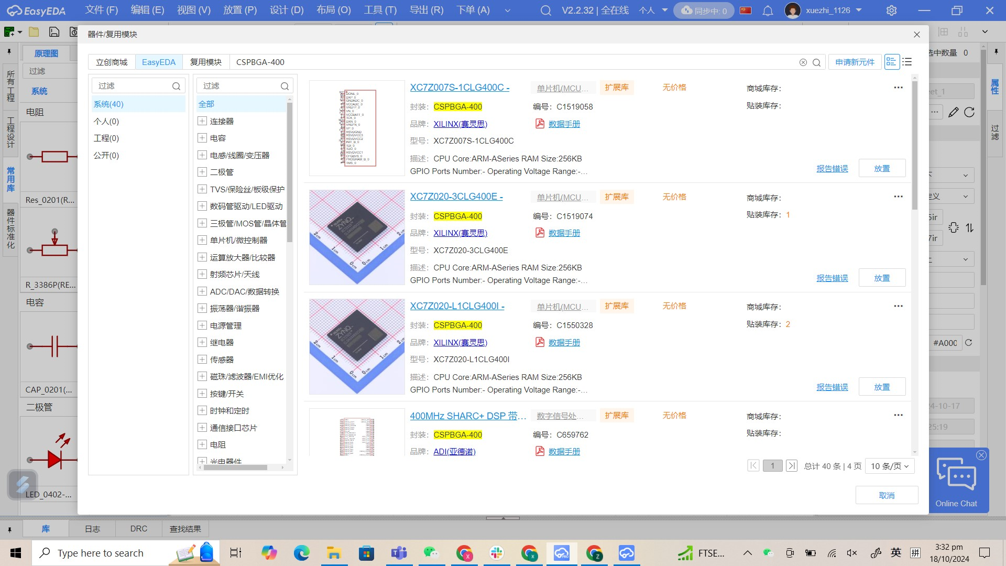
Task: Clear the CSPBGA-400 search text icon
Action: [803, 62]
